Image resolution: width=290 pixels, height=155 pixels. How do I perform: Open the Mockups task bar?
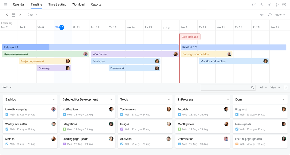point(126,61)
